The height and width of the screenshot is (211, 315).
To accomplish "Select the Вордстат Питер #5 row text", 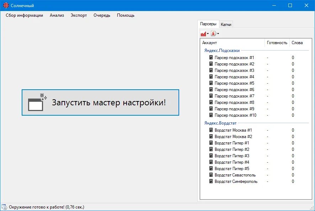I will click(232, 169).
